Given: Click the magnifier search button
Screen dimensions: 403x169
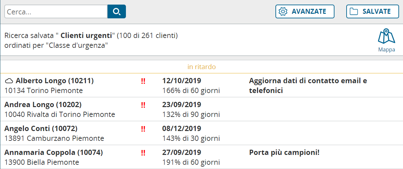Looking at the screenshot, I should pyautogui.click(x=117, y=11).
